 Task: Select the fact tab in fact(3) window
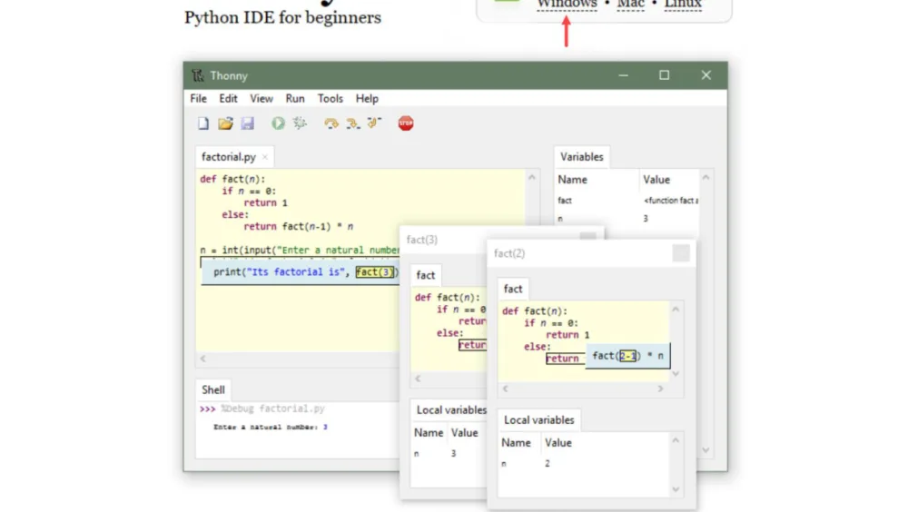[426, 275]
